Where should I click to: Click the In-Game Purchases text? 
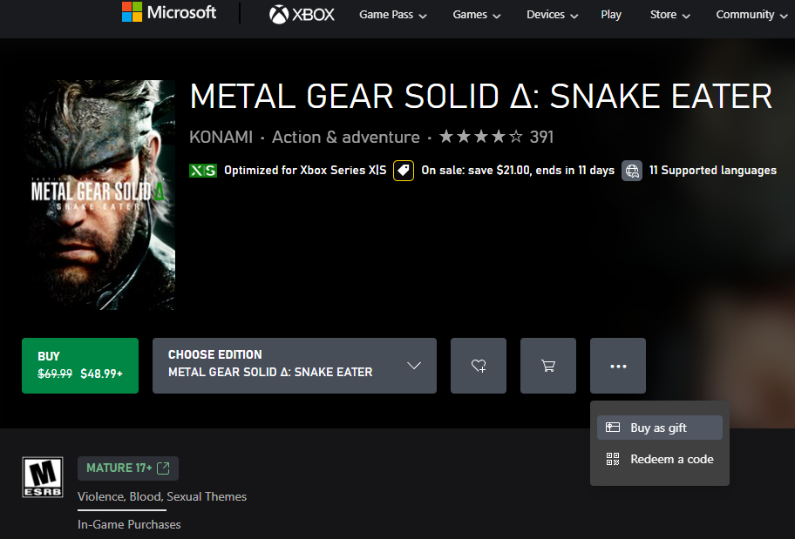tap(129, 524)
